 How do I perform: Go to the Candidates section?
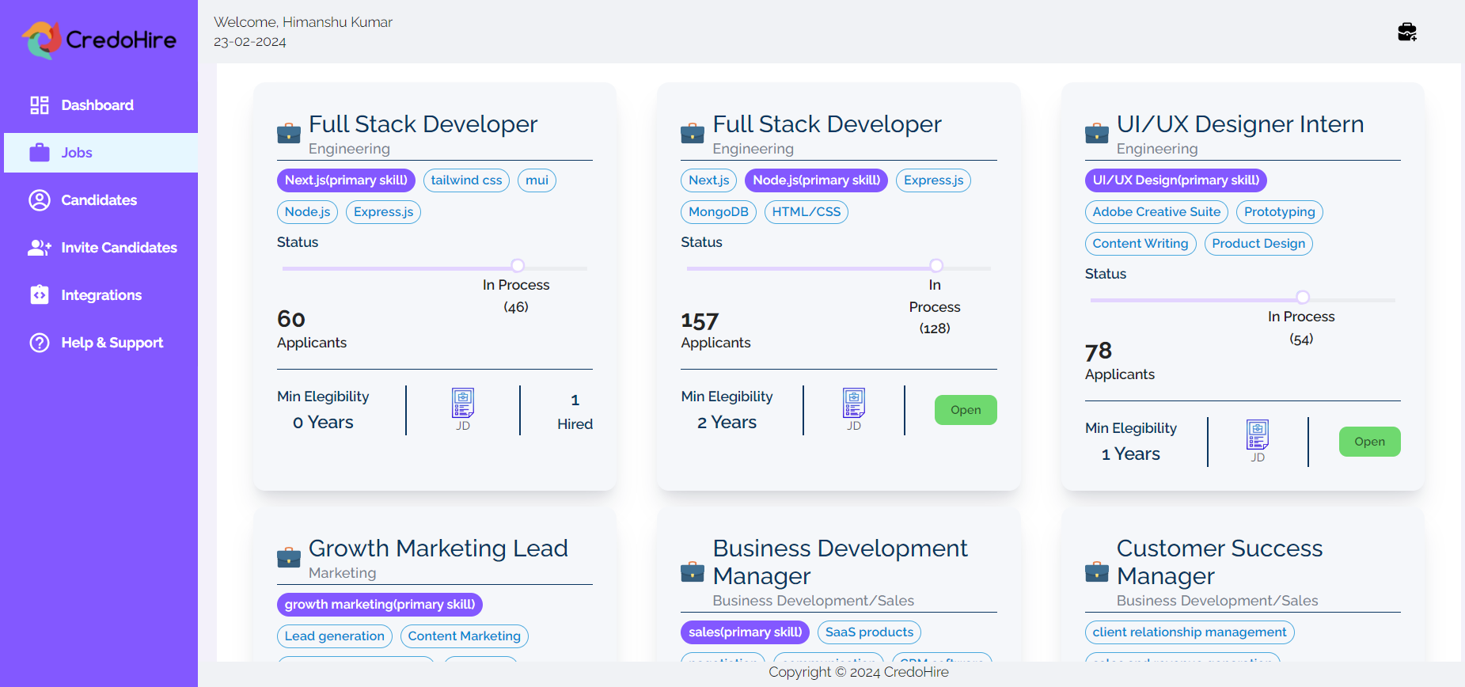99,200
